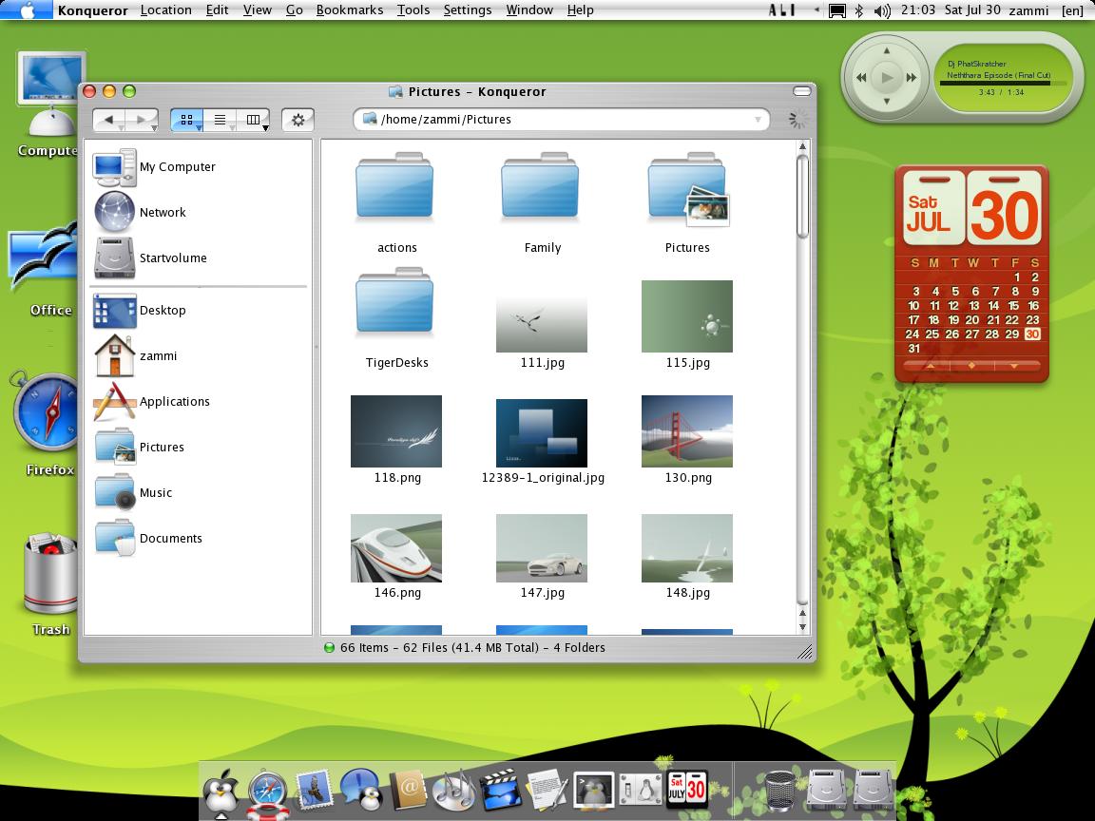
Task: Select the 12389-1_original.jpg thumbnail
Action: 541,433
